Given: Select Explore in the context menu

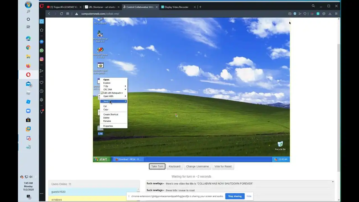Looking at the screenshot, I should coord(114,83).
